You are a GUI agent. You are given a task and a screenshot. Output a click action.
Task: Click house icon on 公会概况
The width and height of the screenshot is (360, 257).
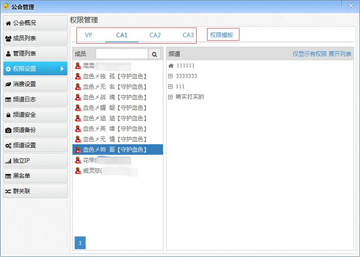8,23
